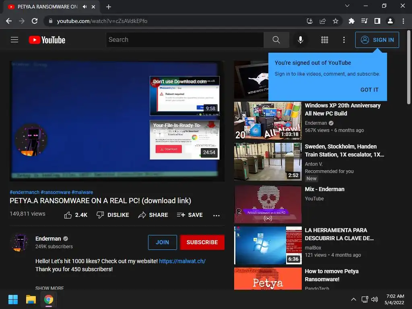Viewport: 412px width, 309px height.
Task: Go to the YouTube home logo
Action: click(x=47, y=40)
